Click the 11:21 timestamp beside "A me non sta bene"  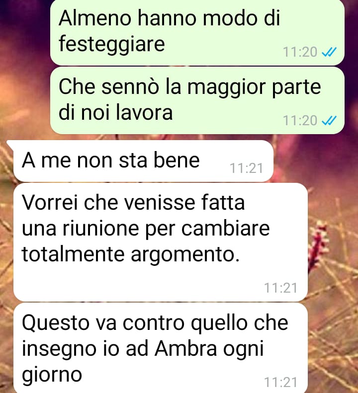(x=246, y=168)
